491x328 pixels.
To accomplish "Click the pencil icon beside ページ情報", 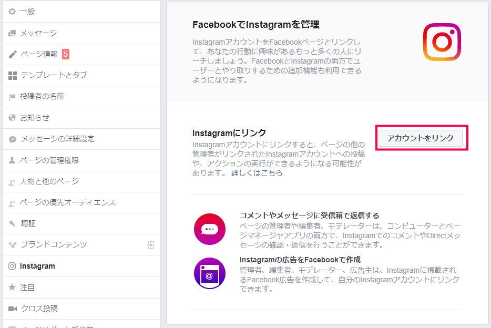I will click(x=13, y=54).
